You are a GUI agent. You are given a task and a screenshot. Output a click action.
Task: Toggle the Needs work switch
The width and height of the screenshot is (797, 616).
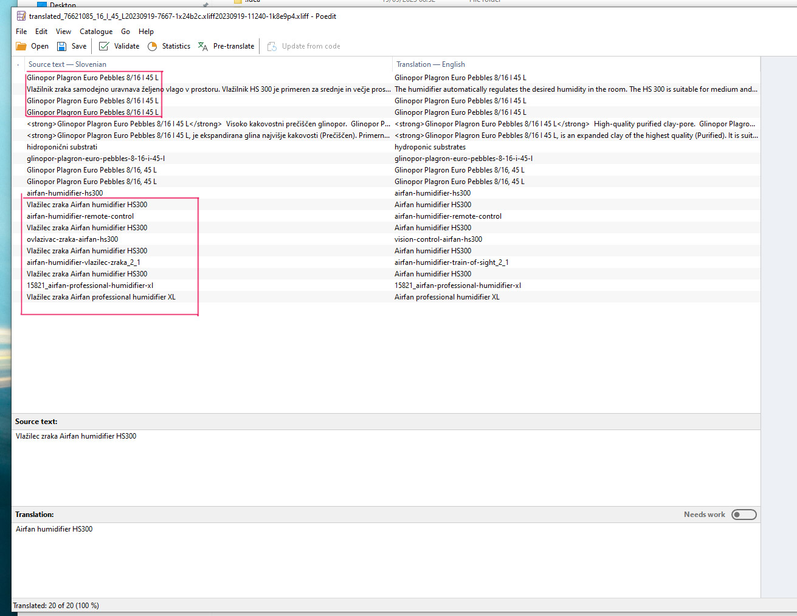tap(744, 515)
